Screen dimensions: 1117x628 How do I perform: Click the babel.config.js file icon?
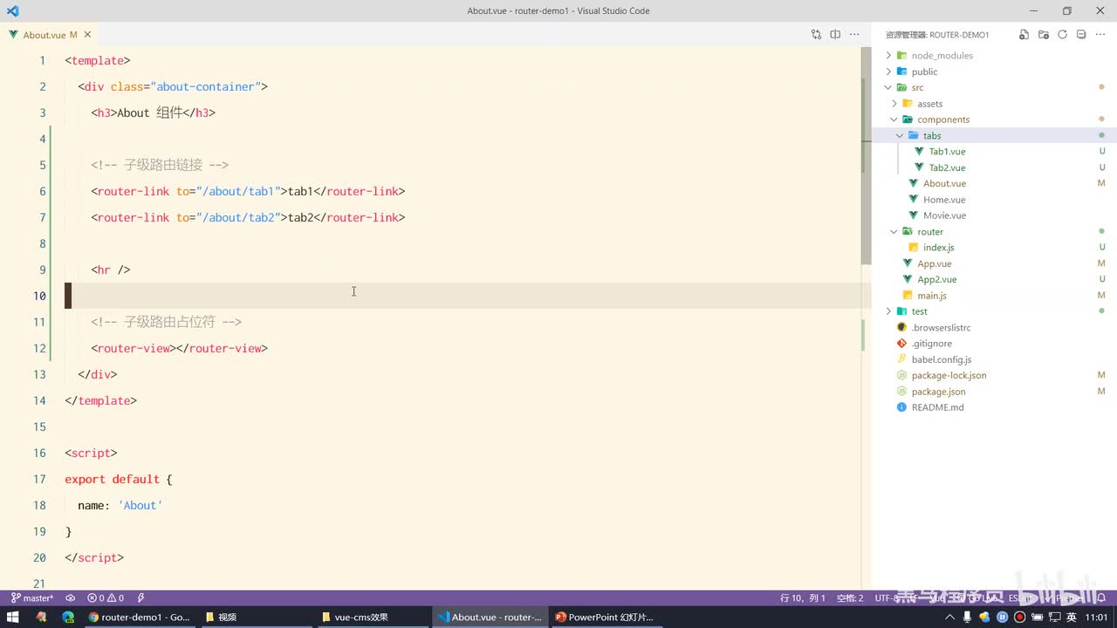pyautogui.click(x=902, y=359)
